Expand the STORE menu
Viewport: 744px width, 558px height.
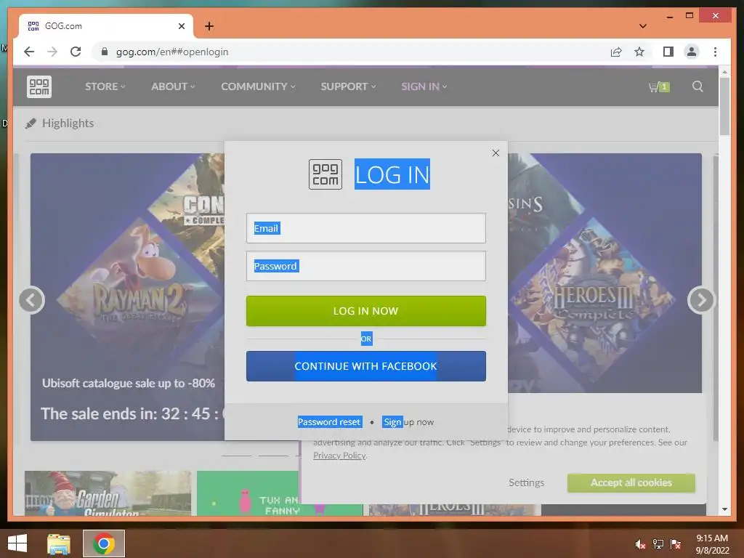[105, 86]
